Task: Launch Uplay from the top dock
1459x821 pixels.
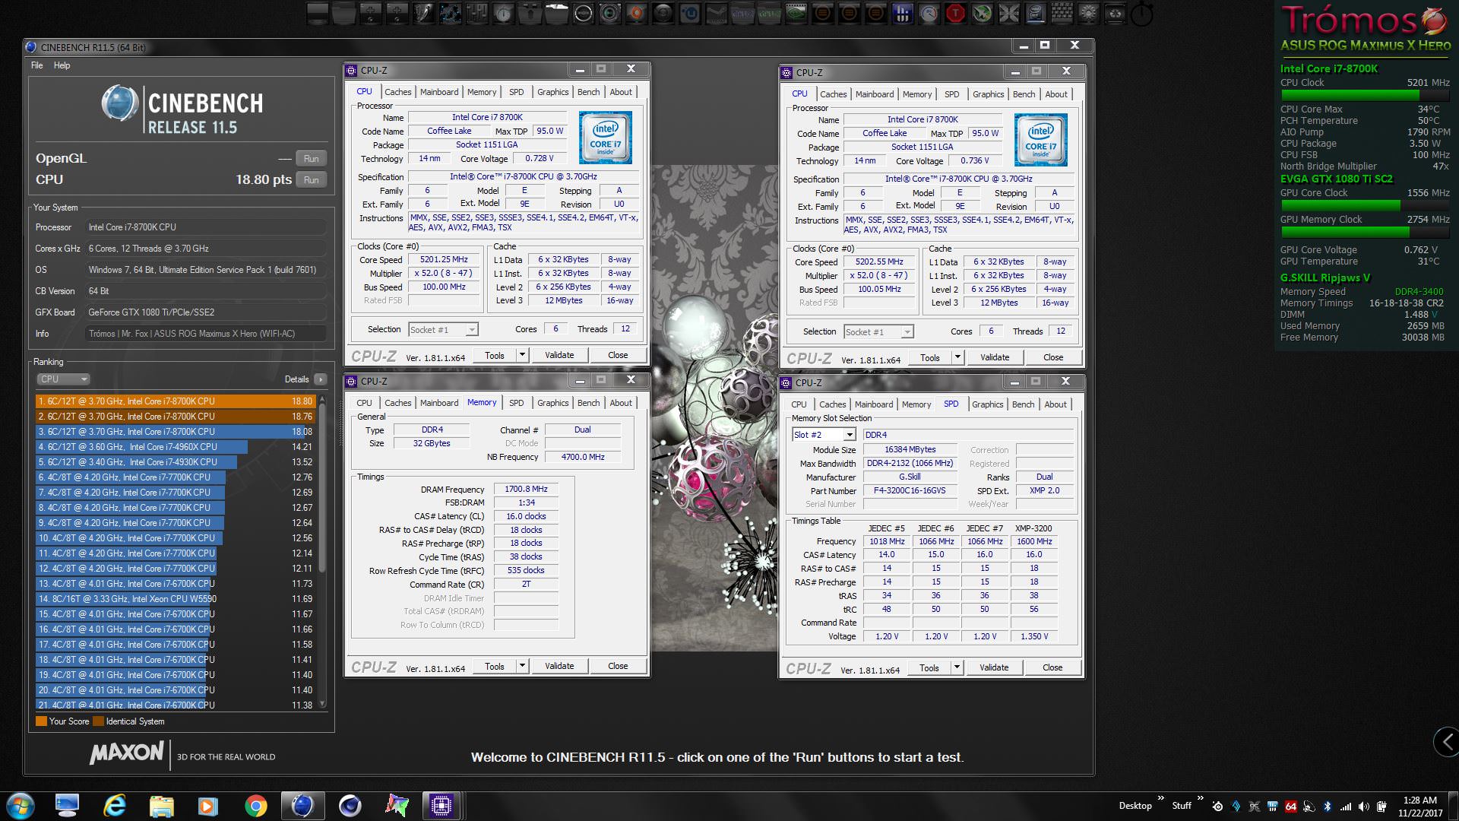Action: point(688,13)
